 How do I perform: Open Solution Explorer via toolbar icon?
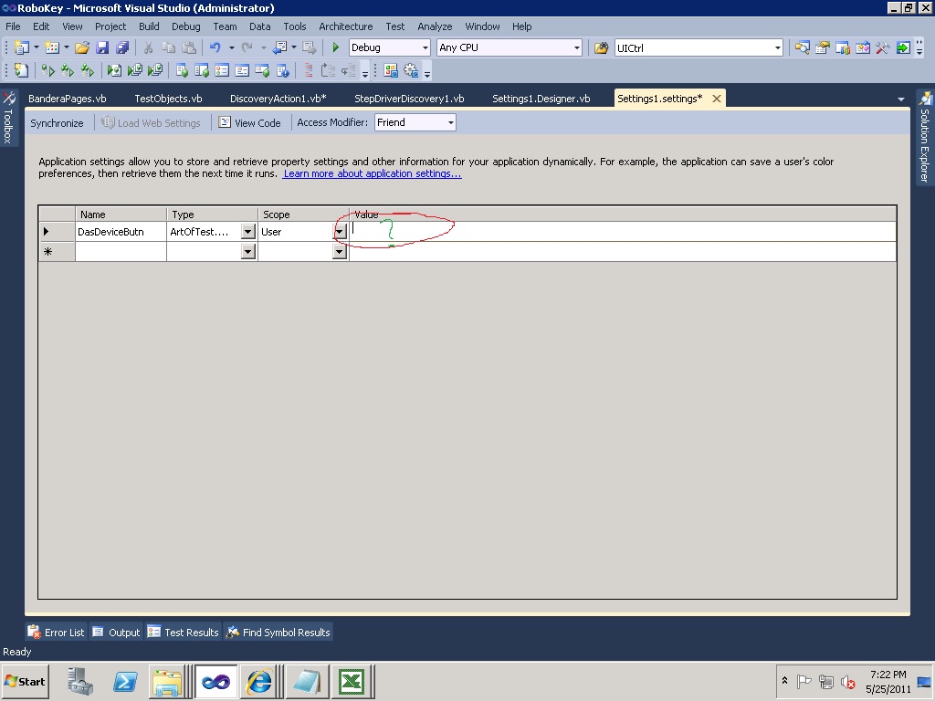(802, 47)
